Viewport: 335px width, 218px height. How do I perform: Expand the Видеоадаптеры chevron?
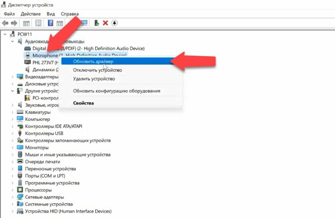(12, 77)
